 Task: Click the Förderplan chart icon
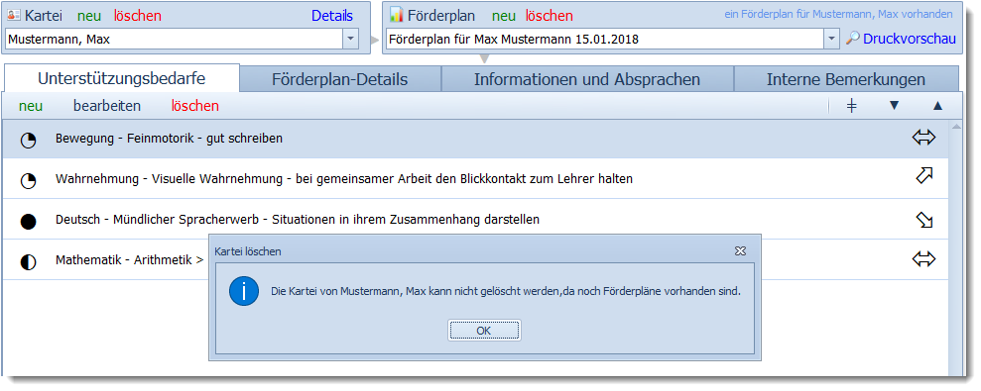[x=396, y=15]
